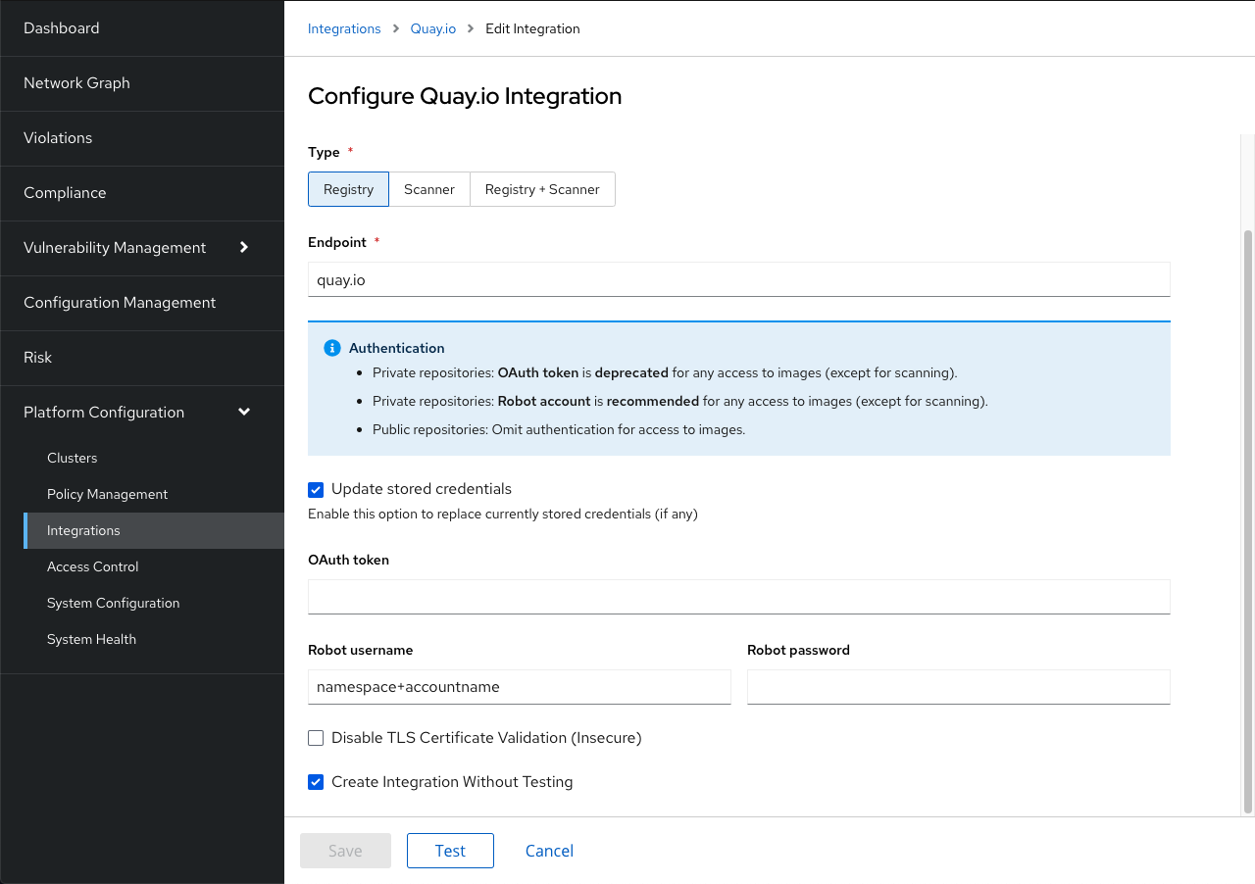Open System Health page

pos(91,639)
